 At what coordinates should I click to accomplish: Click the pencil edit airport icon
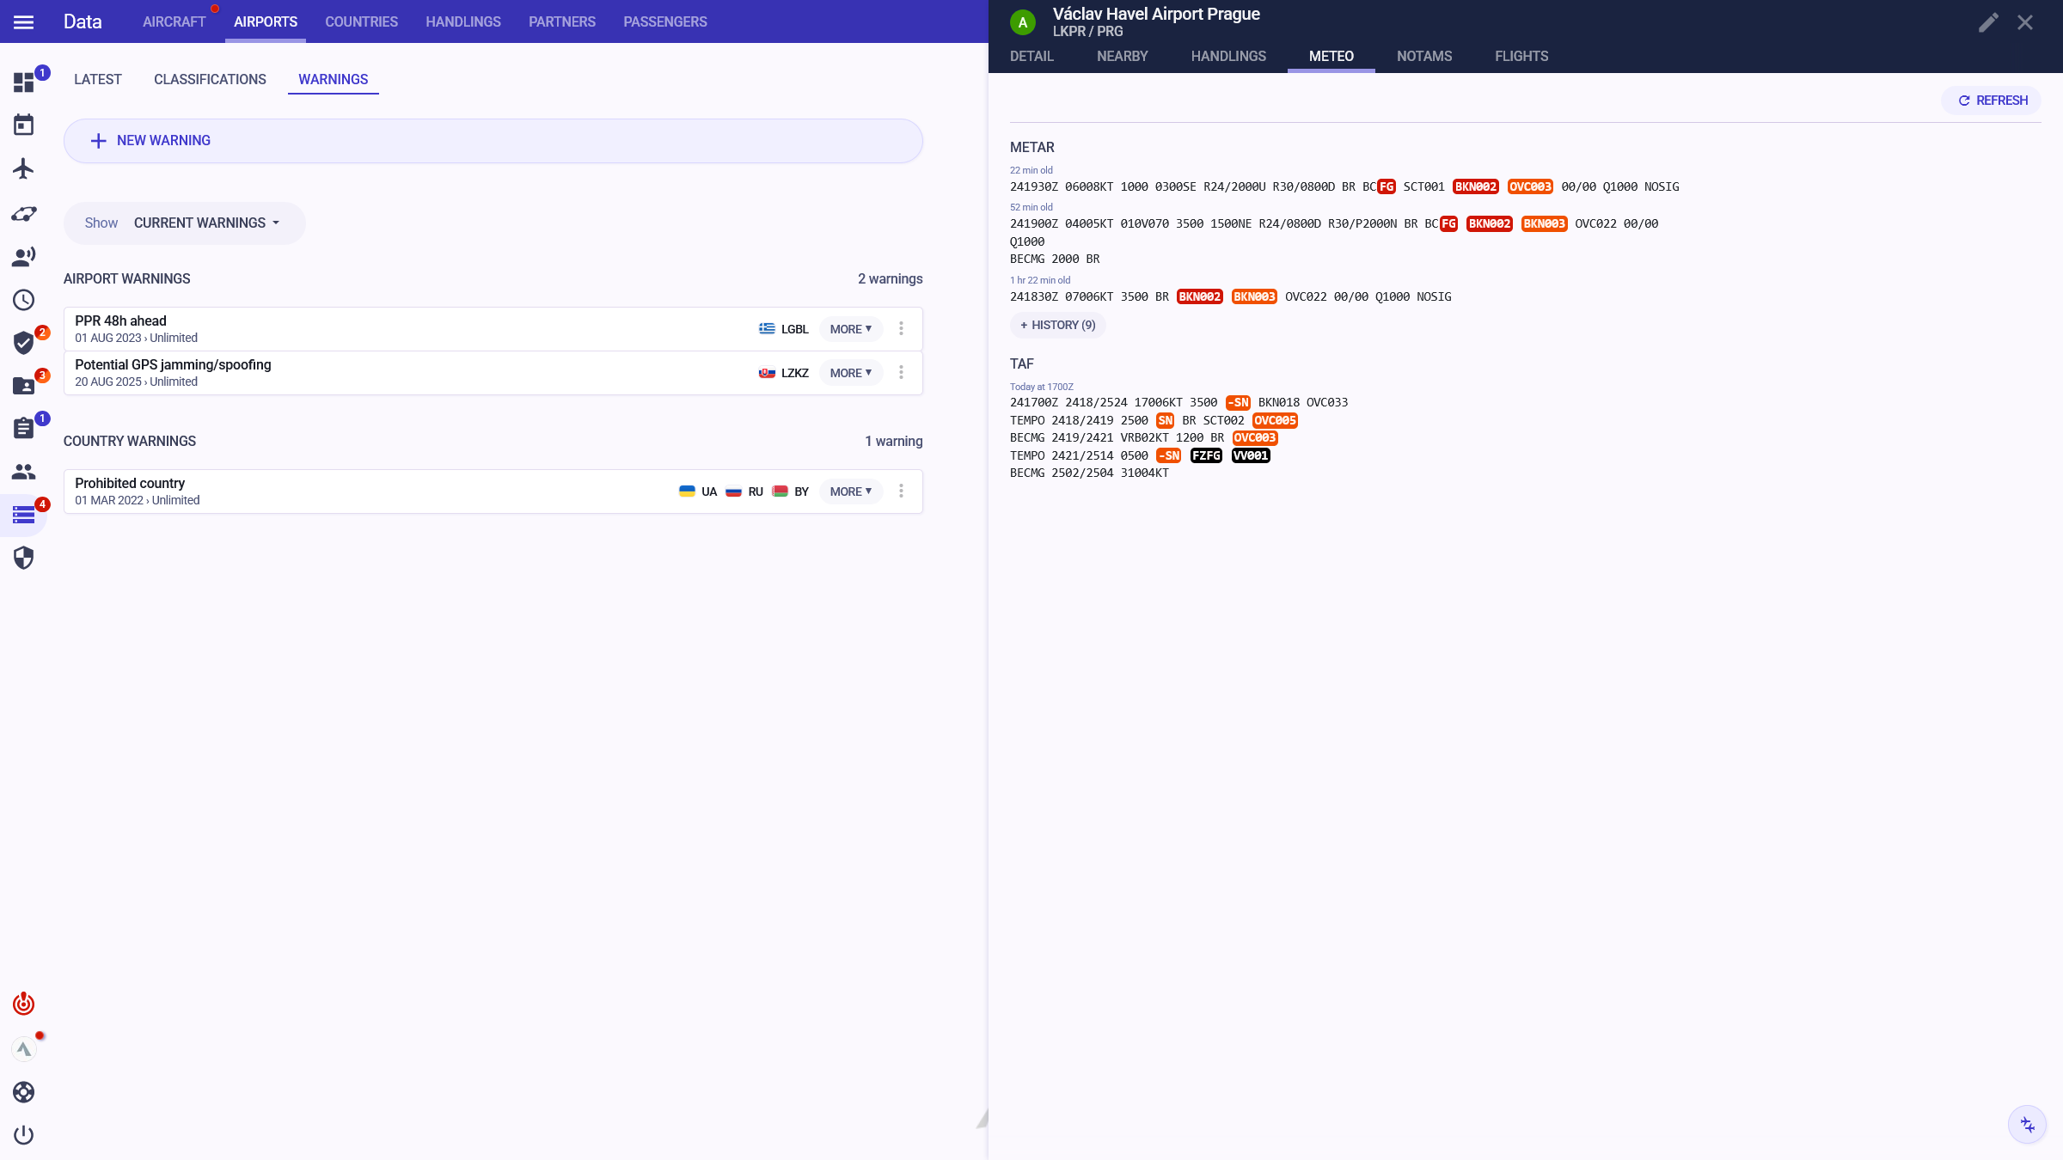[1988, 22]
